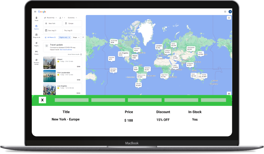Open the passenger count dropdown

pos(62,18)
